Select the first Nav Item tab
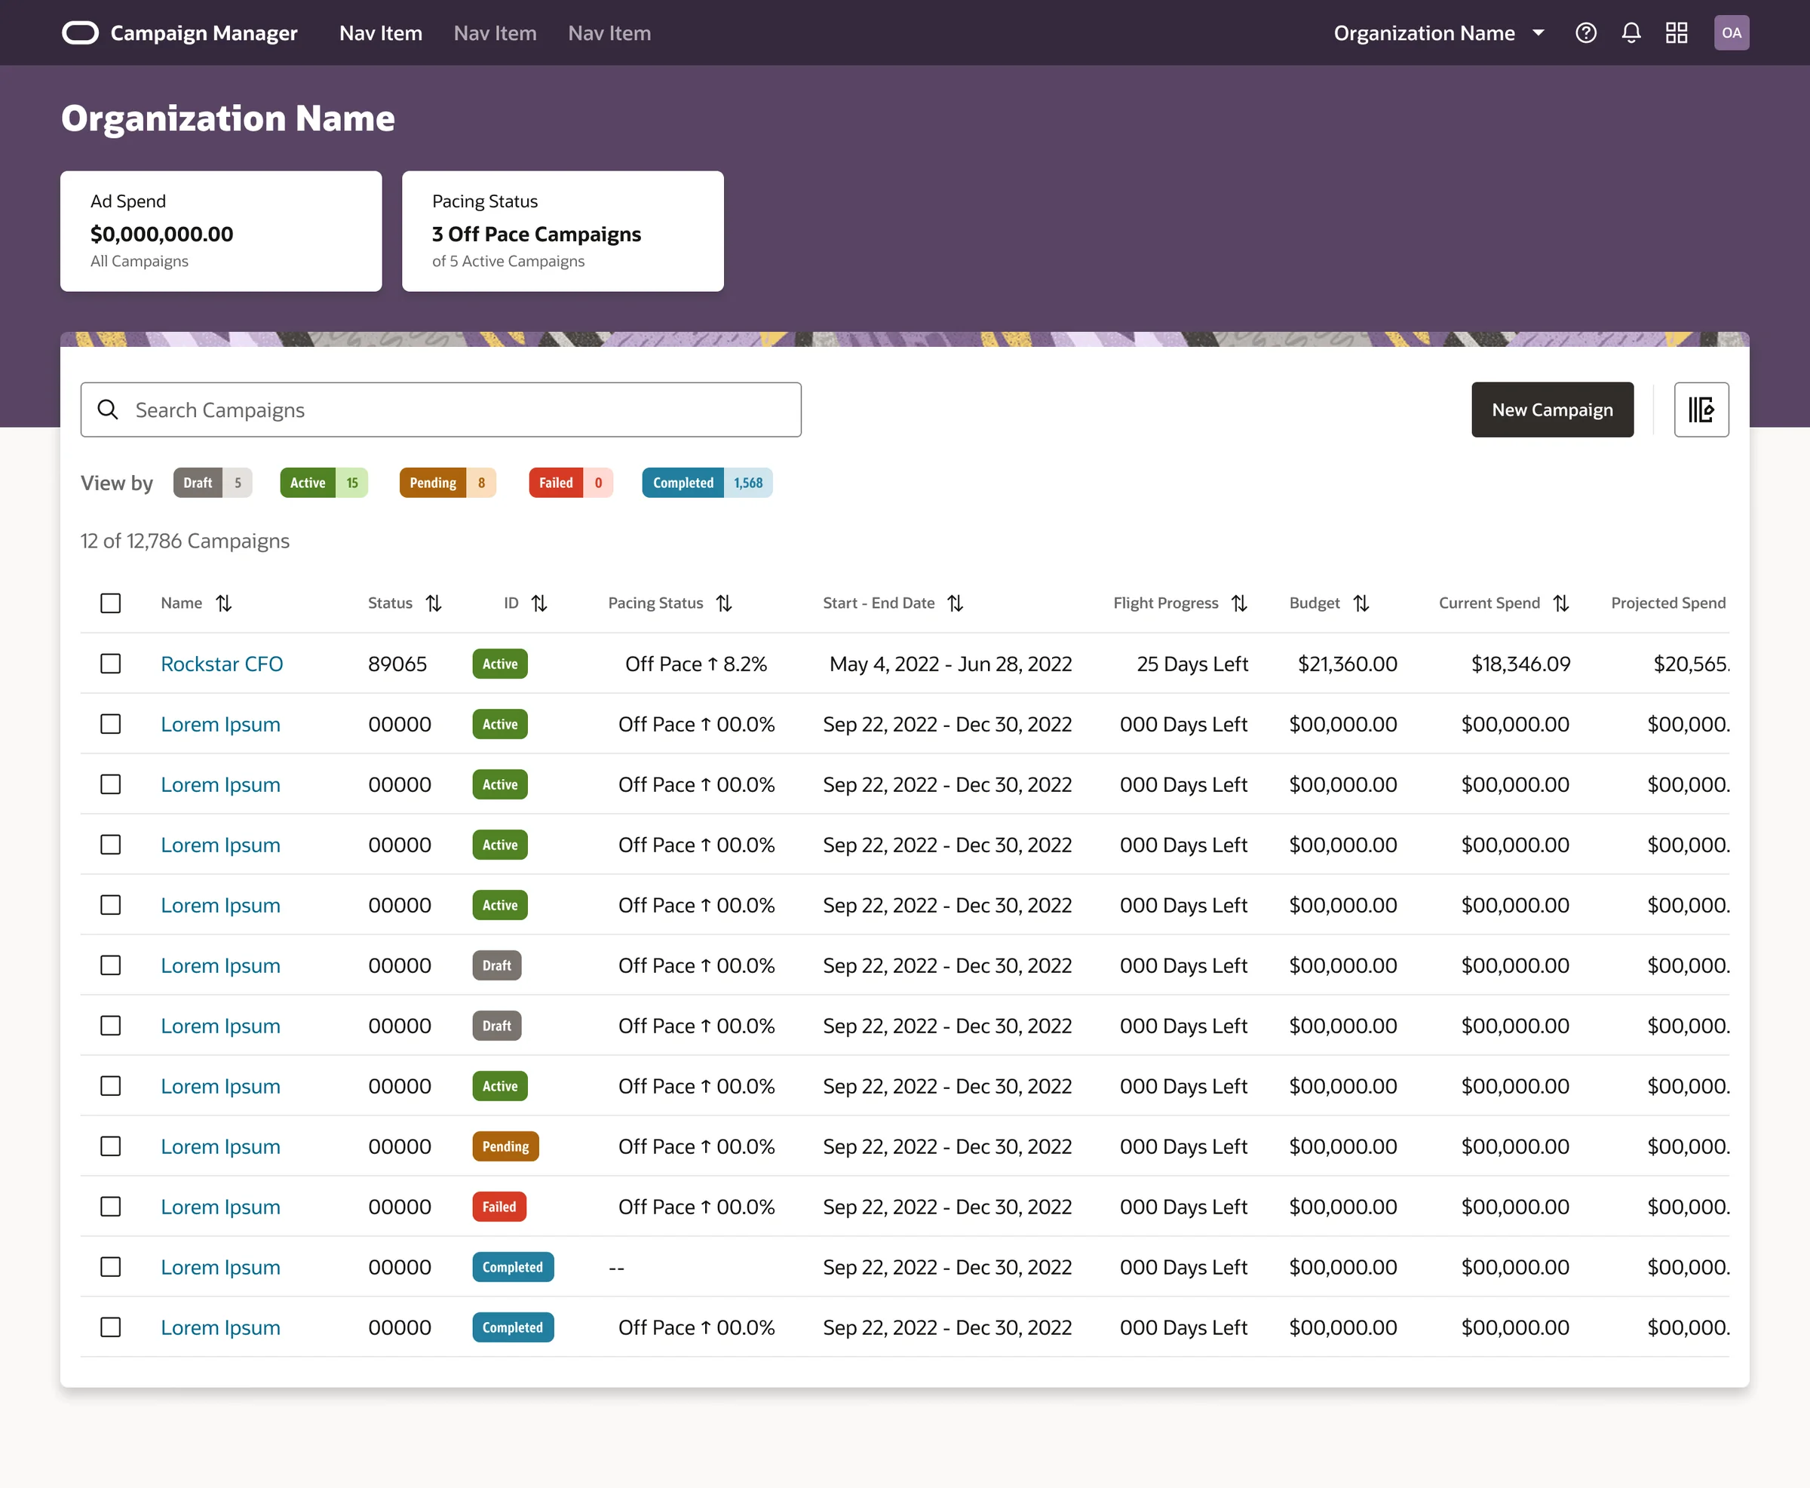This screenshot has height=1488, width=1810. click(x=381, y=32)
